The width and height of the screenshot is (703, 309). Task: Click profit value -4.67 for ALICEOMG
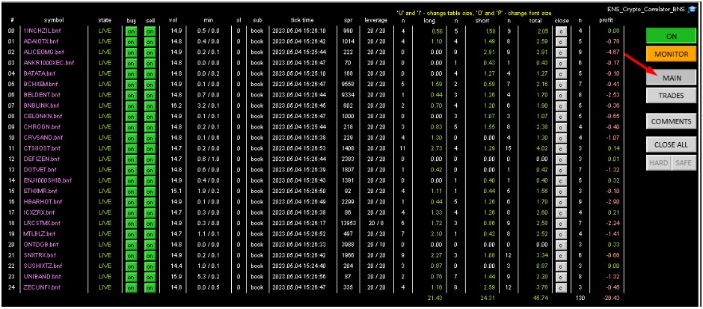coord(613,52)
